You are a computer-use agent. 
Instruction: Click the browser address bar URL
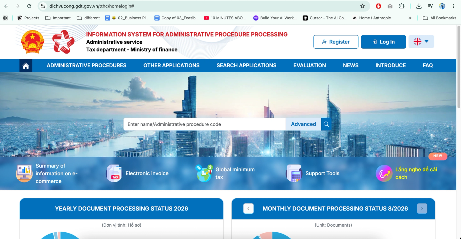[92, 6]
